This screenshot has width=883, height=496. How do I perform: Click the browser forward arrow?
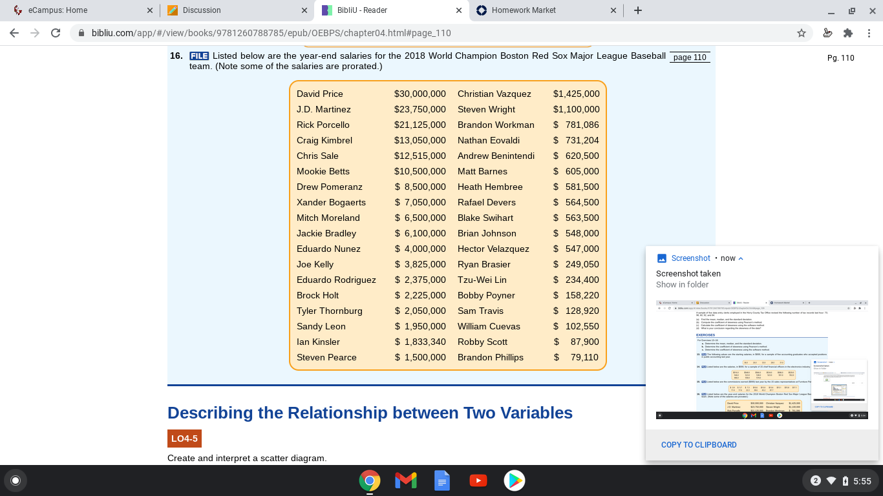(x=35, y=33)
